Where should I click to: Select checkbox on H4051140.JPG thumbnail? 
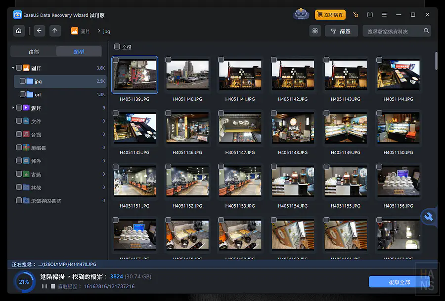(168, 60)
